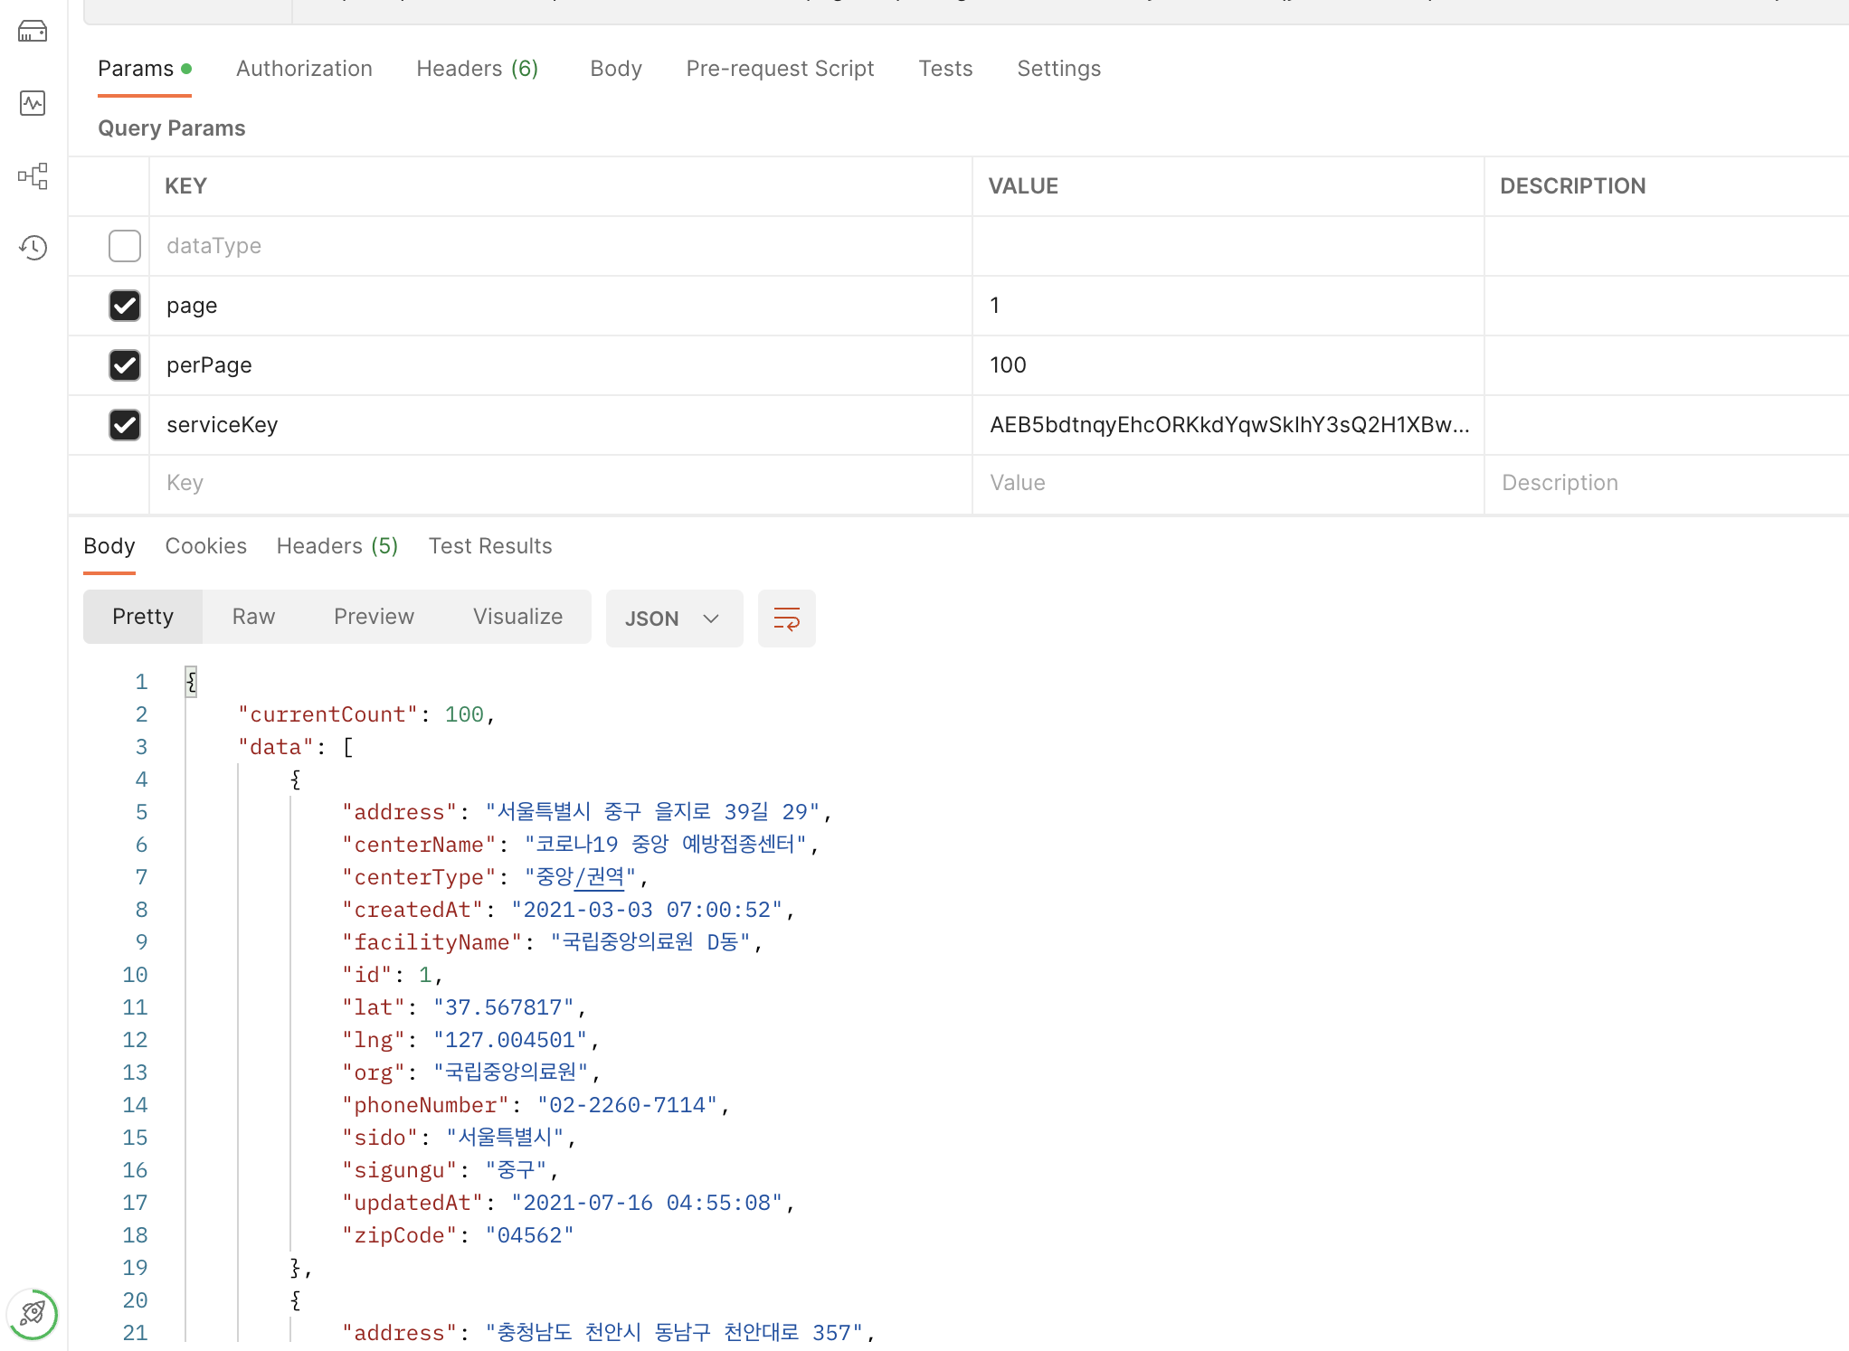The width and height of the screenshot is (1849, 1351).
Task: Open the Mock Servers sidebar icon
Action: [x=33, y=32]
